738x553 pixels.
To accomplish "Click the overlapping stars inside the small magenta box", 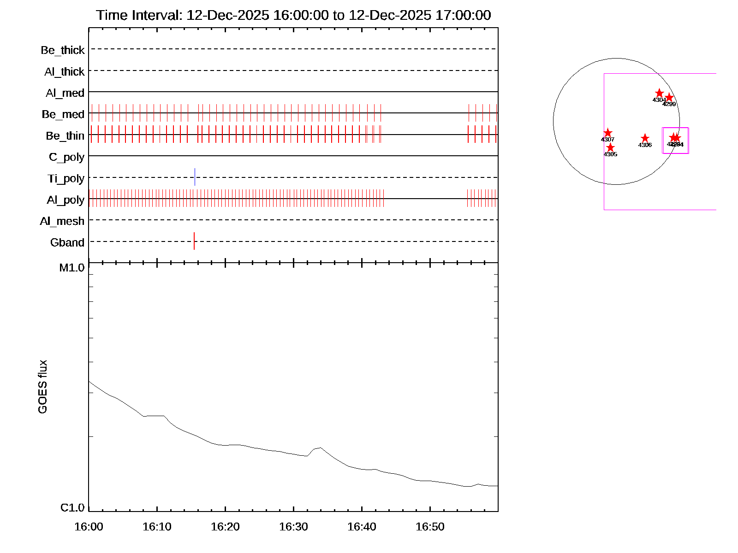I will (x=675, y=137).
